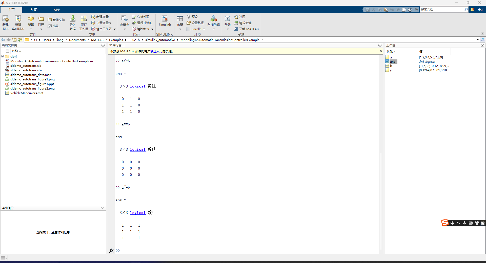486x263 pixels.
Task: Click the 比较 compare button
Action: 53,26
